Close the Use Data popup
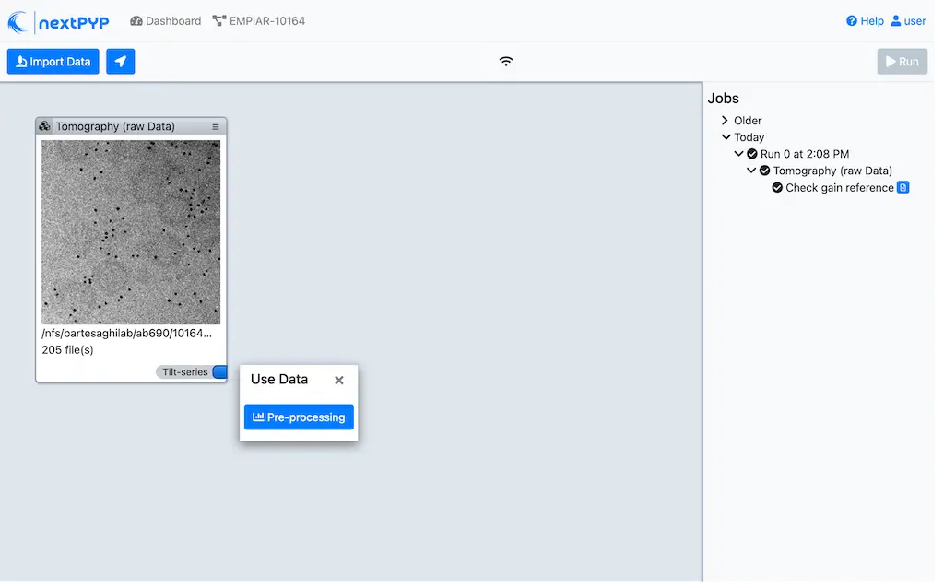944x588 pixels. (338, 380)
